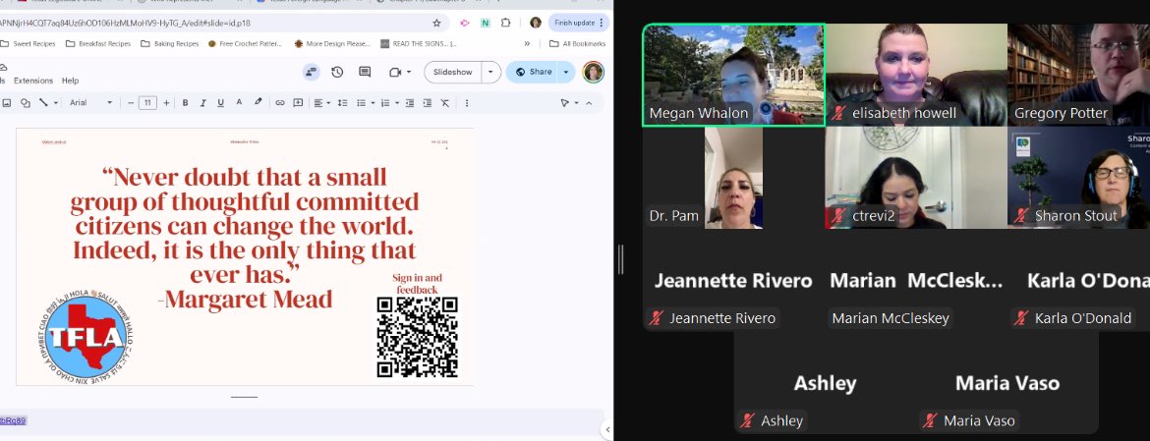Expand the Slideshow options arrow
1150x441 pixels.
click(491, 72)
